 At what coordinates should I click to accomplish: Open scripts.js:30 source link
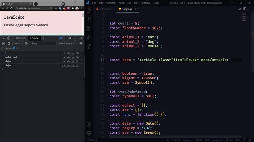[70, 57]
